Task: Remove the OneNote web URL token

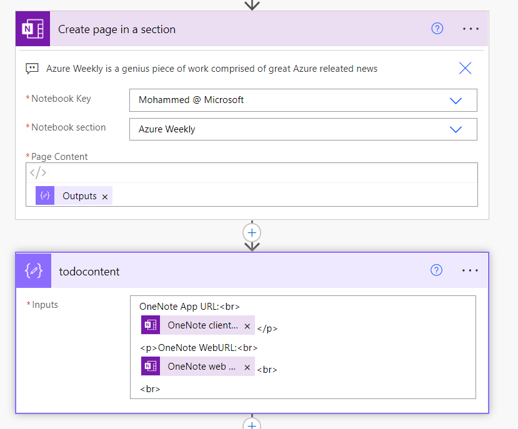Action: tap(247, 368)
